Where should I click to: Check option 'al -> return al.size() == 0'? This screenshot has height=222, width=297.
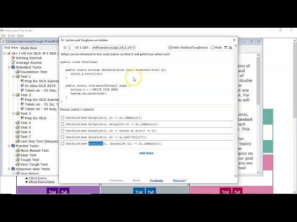[x=63, y=130]
